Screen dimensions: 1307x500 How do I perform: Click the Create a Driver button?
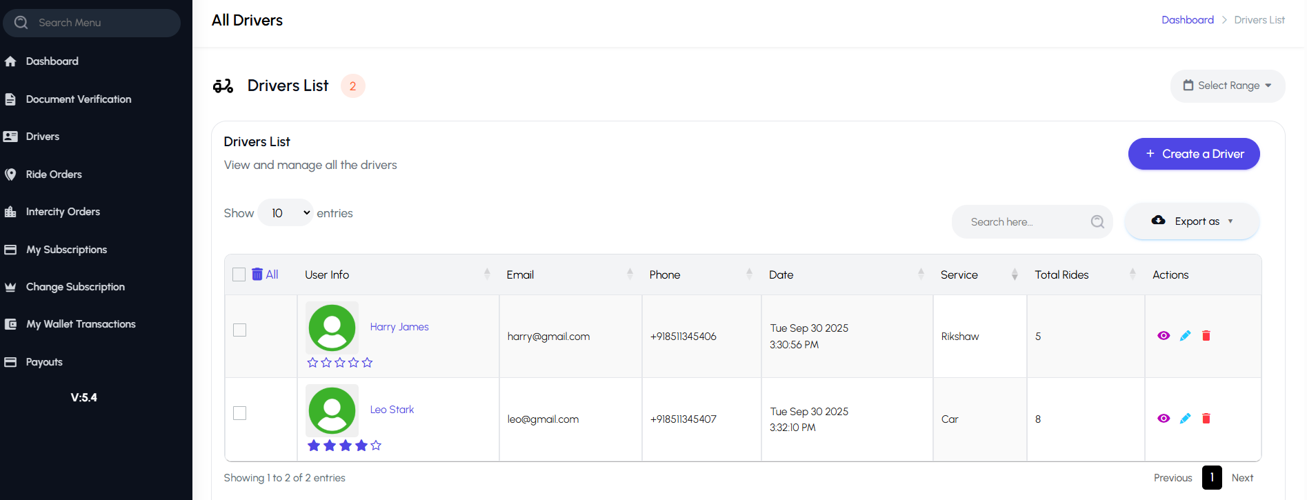click(x=1193, y=154)
